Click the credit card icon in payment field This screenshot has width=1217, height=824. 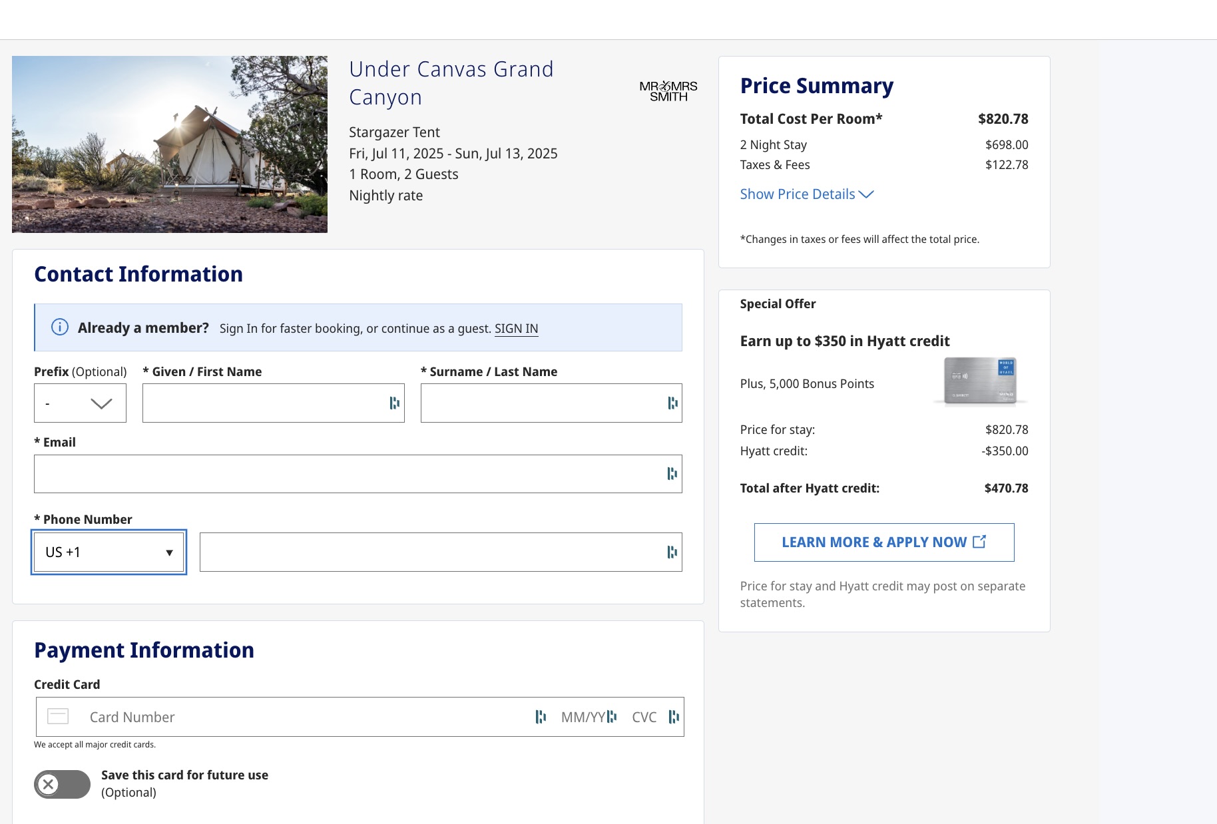pos(58,717)
